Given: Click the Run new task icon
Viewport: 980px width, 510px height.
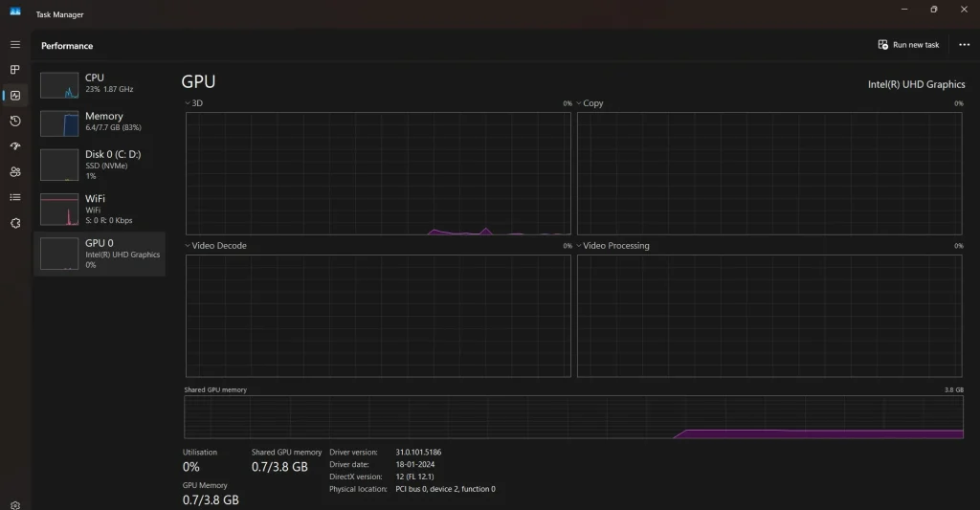Looking at the screenshot, I should (882, 44).
